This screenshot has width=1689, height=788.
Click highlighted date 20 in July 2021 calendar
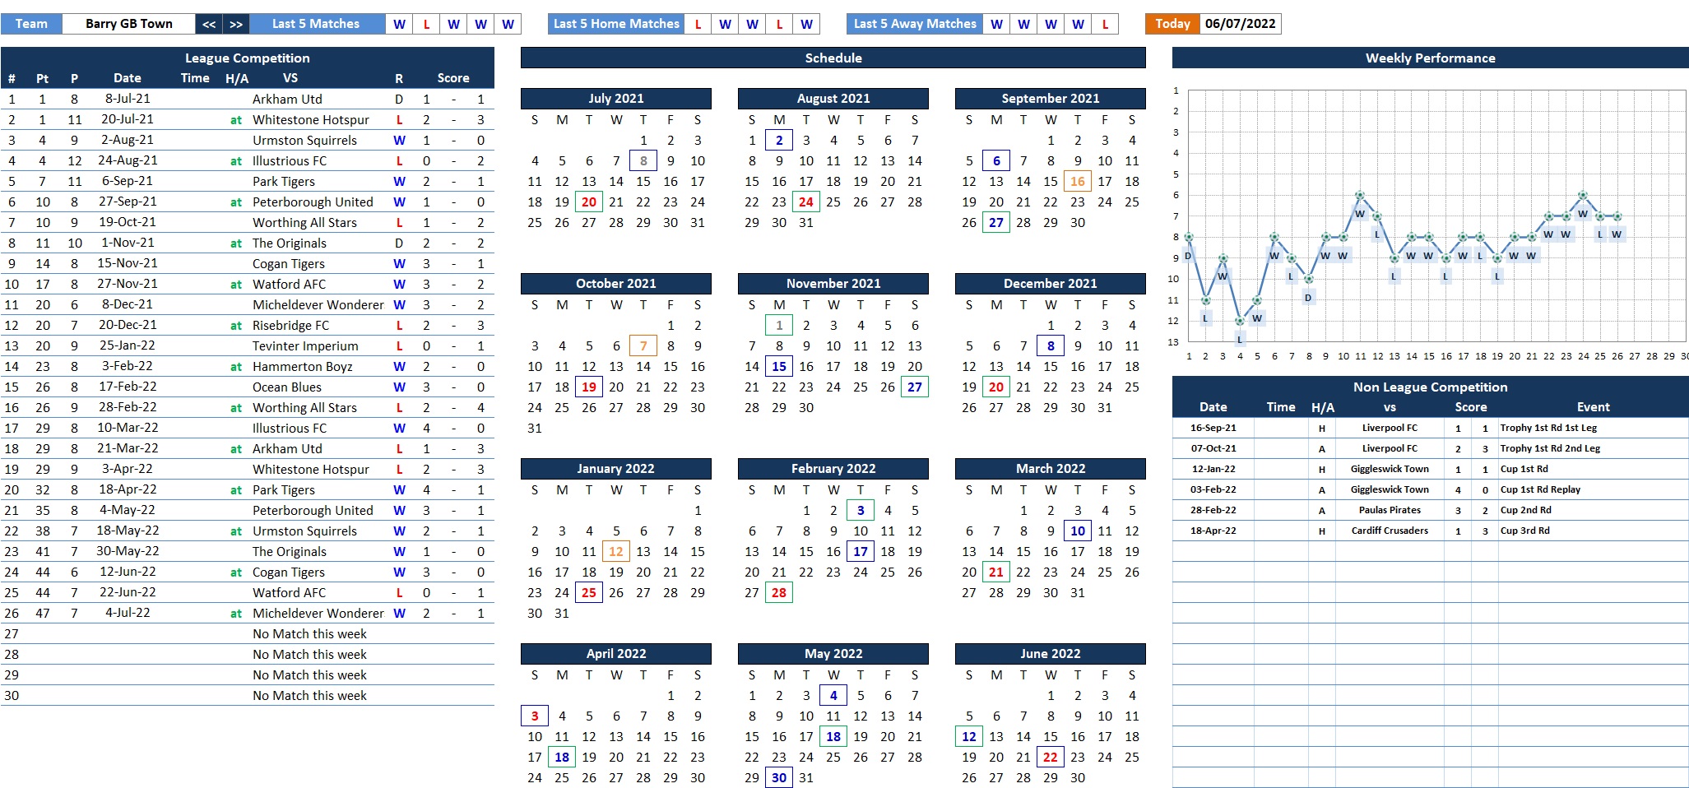click(589, 202)
